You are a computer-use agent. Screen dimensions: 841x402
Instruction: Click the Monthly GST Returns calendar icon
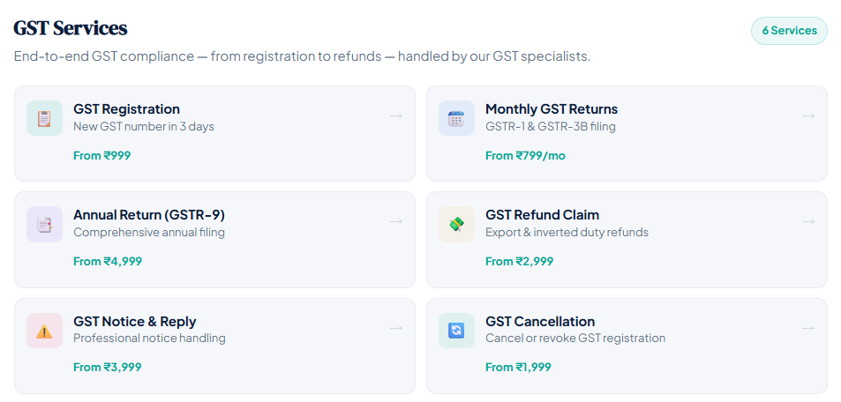point(456,118)
